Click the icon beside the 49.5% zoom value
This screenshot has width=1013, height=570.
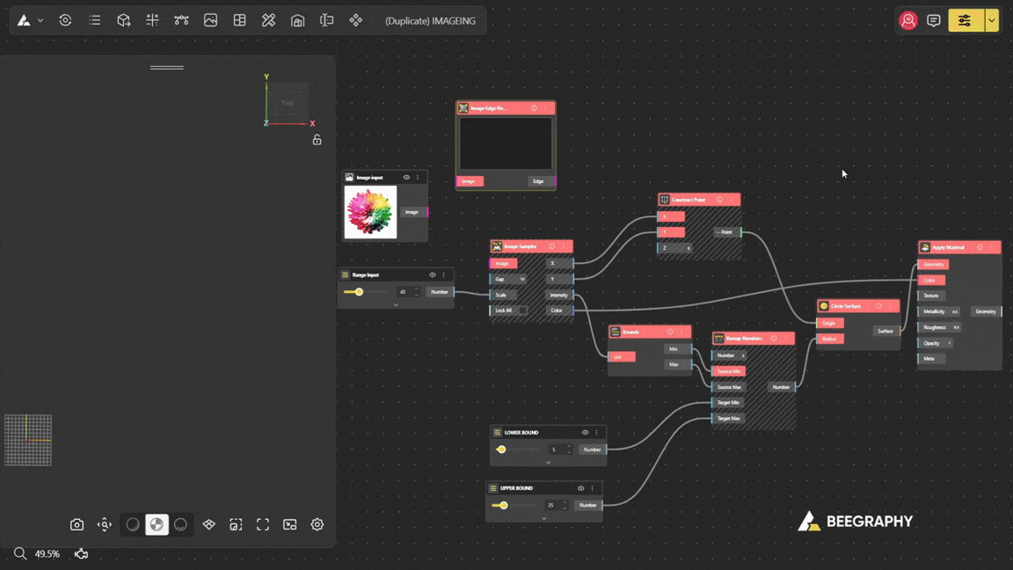point(81,554)
